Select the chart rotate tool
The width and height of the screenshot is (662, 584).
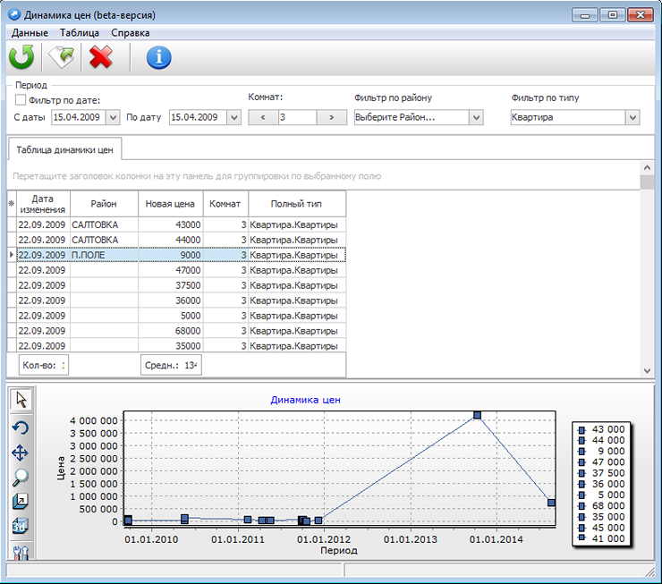coord(20,427)
